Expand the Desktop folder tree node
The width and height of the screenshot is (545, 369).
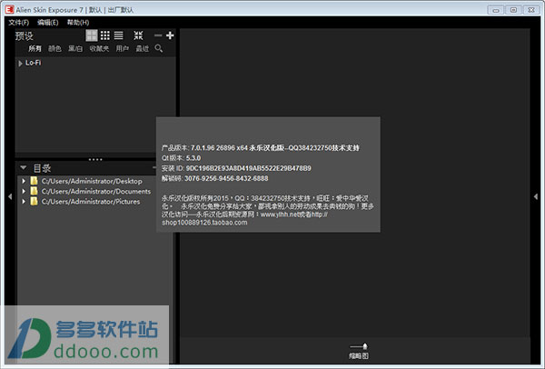click(x=24, y=181)
